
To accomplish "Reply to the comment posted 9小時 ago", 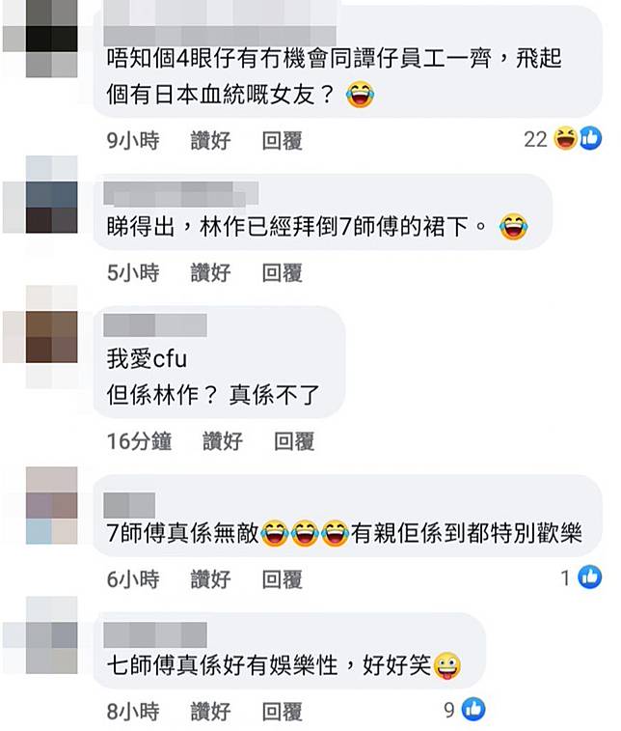I will point(283,140).
